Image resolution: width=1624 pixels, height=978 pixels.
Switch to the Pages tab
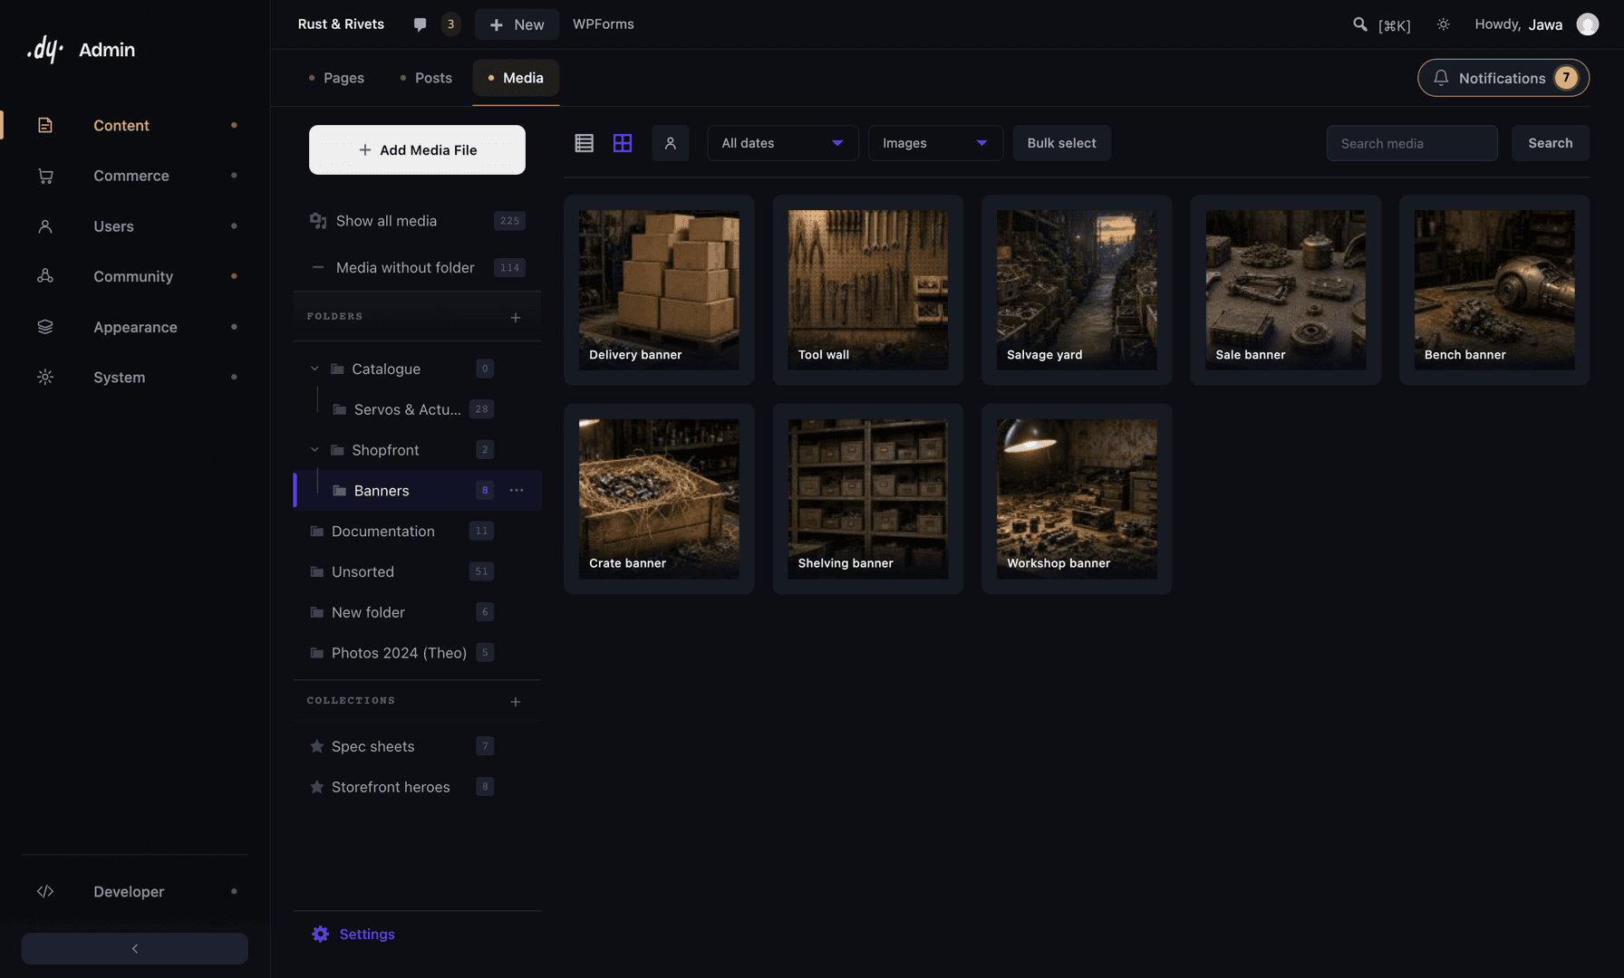(336, 78)
